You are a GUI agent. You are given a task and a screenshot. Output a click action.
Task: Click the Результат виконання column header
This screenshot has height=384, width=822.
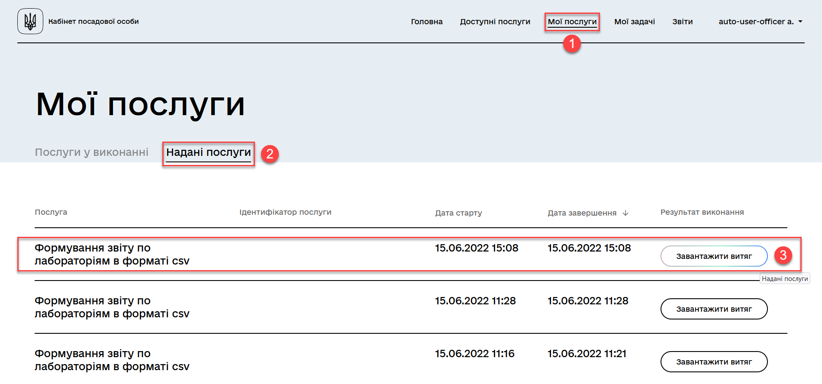[x=702, y=212]
